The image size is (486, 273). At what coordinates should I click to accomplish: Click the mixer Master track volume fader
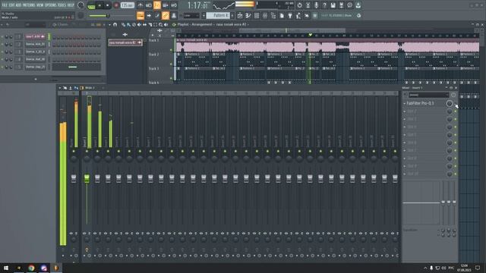74,178
